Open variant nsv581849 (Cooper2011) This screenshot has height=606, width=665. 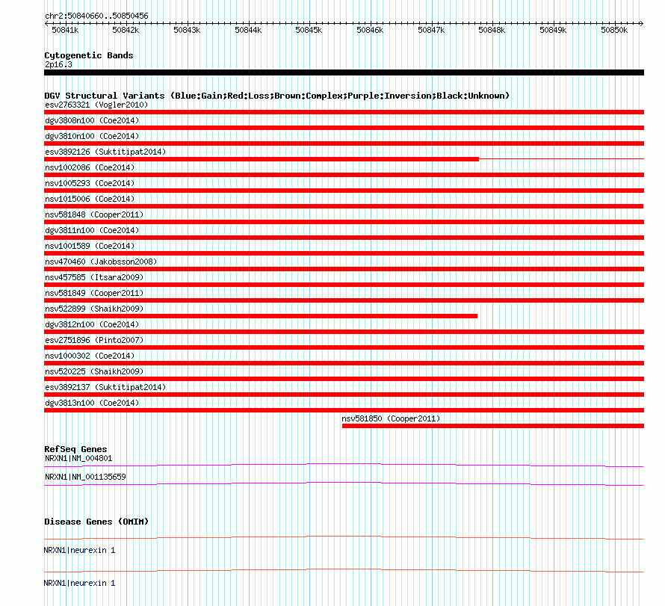(x=94, y=294)
